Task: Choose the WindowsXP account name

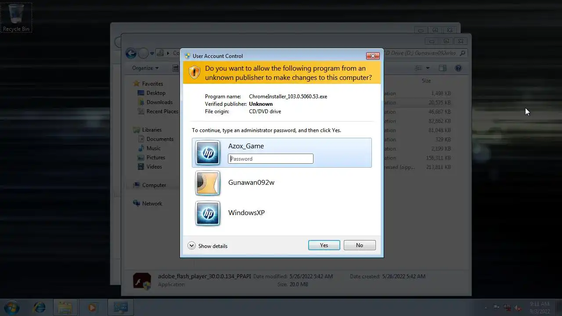Action: (x=246, y=213)
